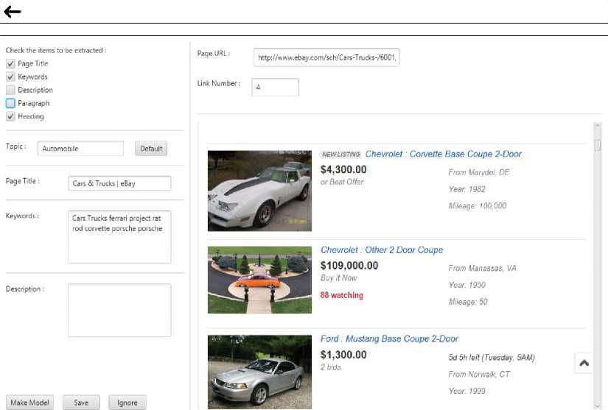Click the $109,000.00 price text

pyautogui.click(x=349, y=266)
